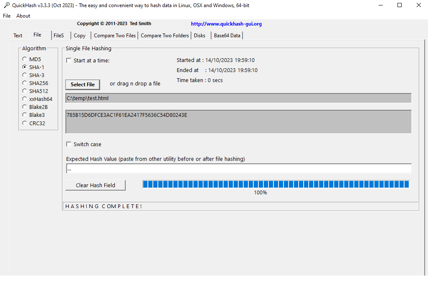Toggle the Switch case checkbox
The width and height of the screenshot is (428, 281).
point(69,144)
